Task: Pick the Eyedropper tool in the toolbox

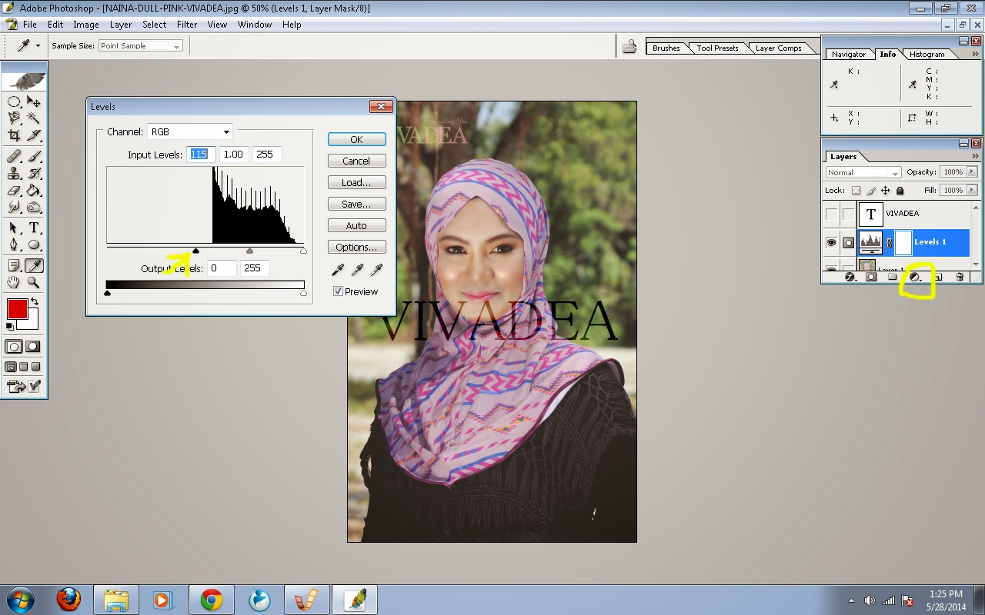Action: [35, 264]
